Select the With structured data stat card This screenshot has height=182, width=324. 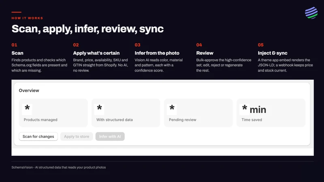click(126, 113)
